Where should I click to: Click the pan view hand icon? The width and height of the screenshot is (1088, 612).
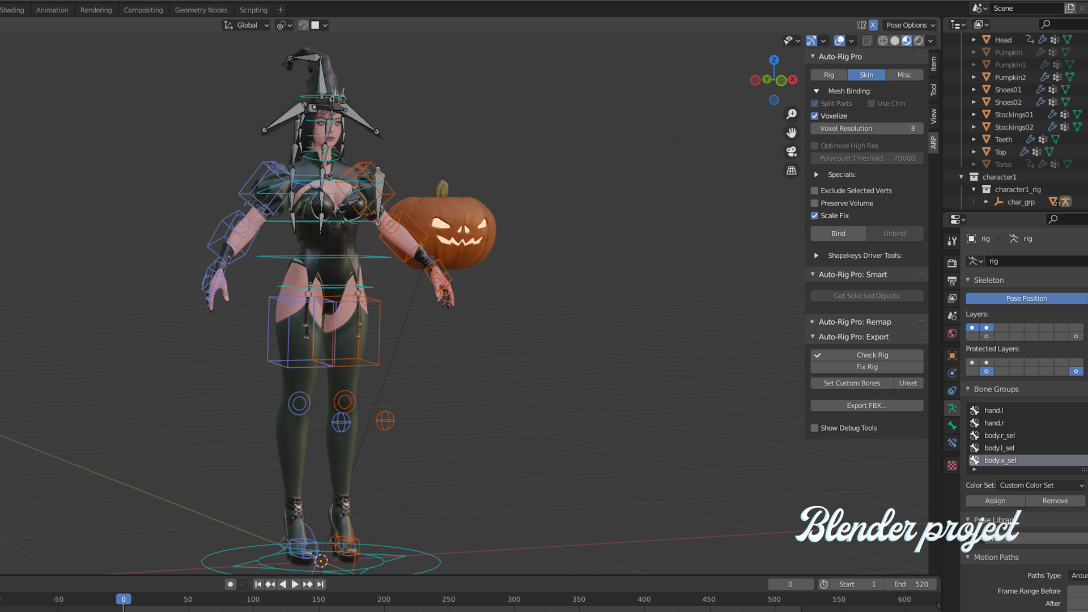(x=792, y=133)
